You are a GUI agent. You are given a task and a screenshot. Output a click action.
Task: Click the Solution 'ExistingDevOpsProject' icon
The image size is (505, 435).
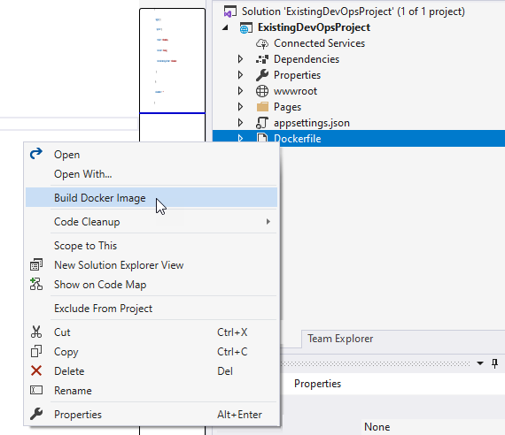point(230,11)
